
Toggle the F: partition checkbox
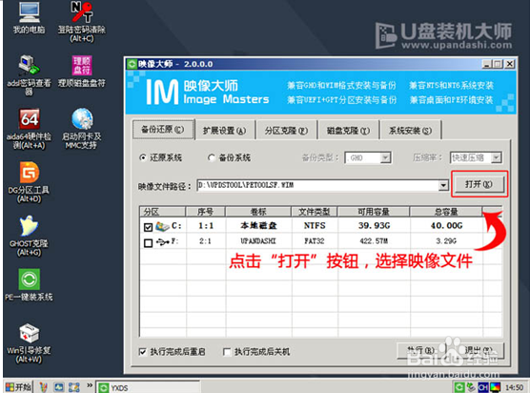pyautogui.click(x=148, y=243)
